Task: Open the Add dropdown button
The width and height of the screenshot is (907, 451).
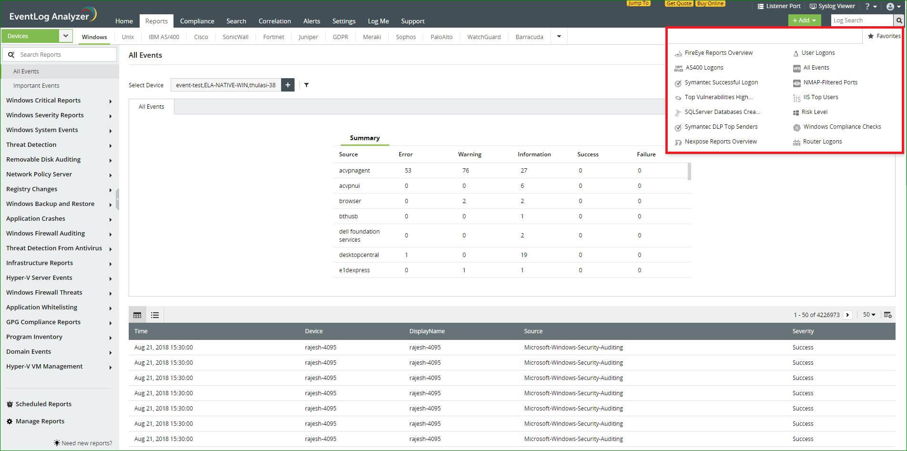Action: pos(805,20)
